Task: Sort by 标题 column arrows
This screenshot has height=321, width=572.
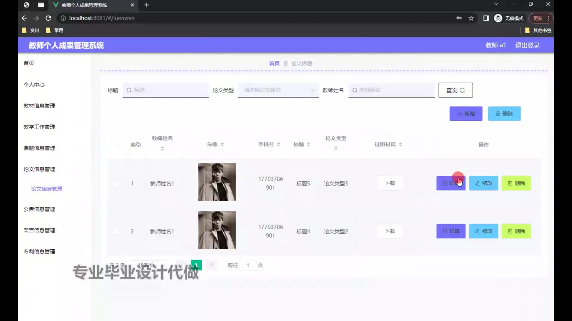Action: (x=309, y=144)
